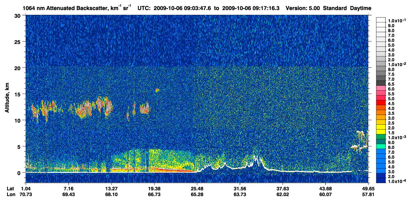Click the colorbar label "4.5"

(x=391, y=104)
